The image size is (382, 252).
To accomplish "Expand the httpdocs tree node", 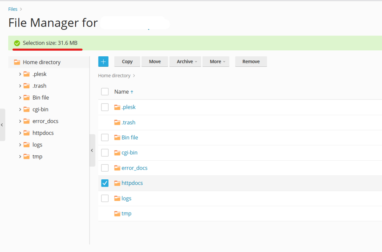I will [20, 133].
